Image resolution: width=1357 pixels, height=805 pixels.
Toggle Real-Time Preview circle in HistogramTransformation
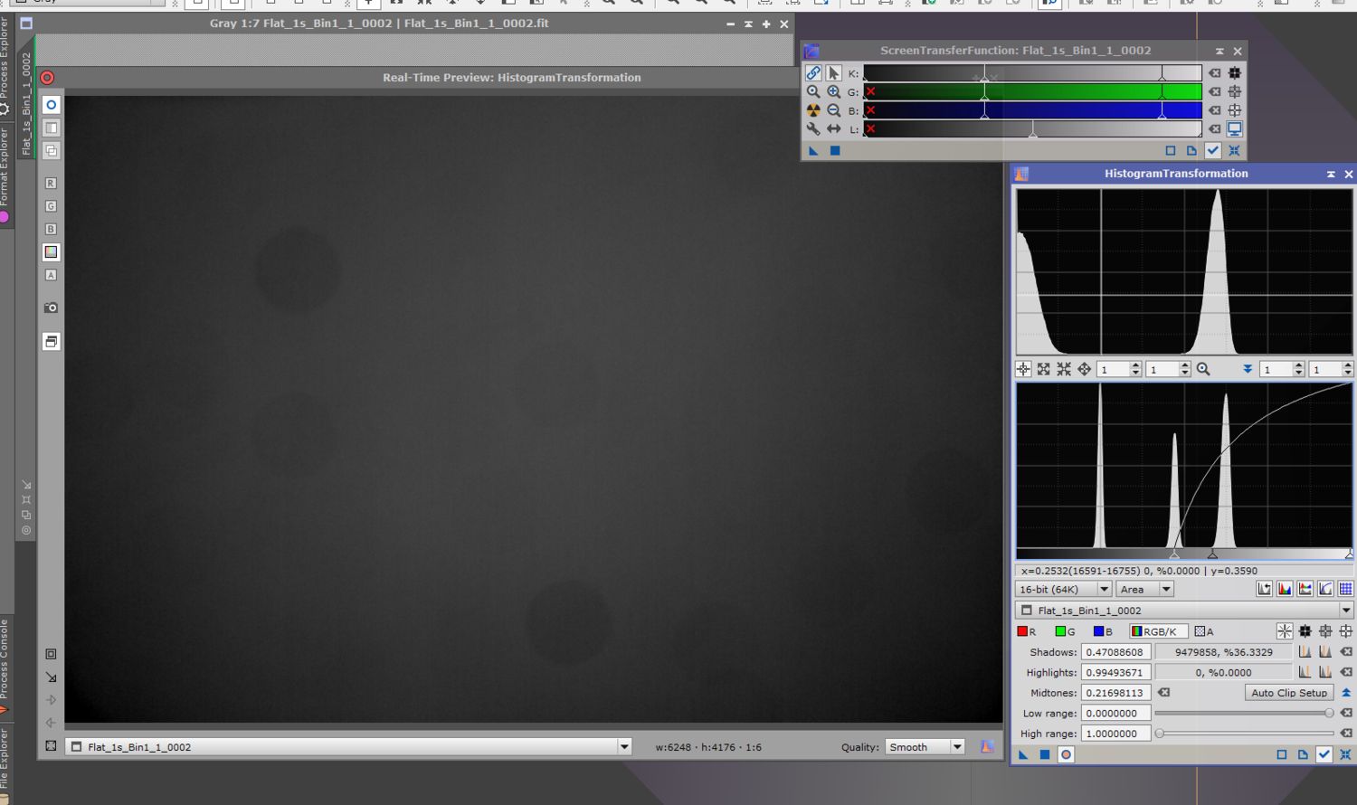(x=1066, y=754)
